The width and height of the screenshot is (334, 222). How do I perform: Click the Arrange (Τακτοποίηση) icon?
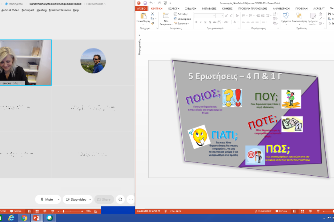pos(299,16)
